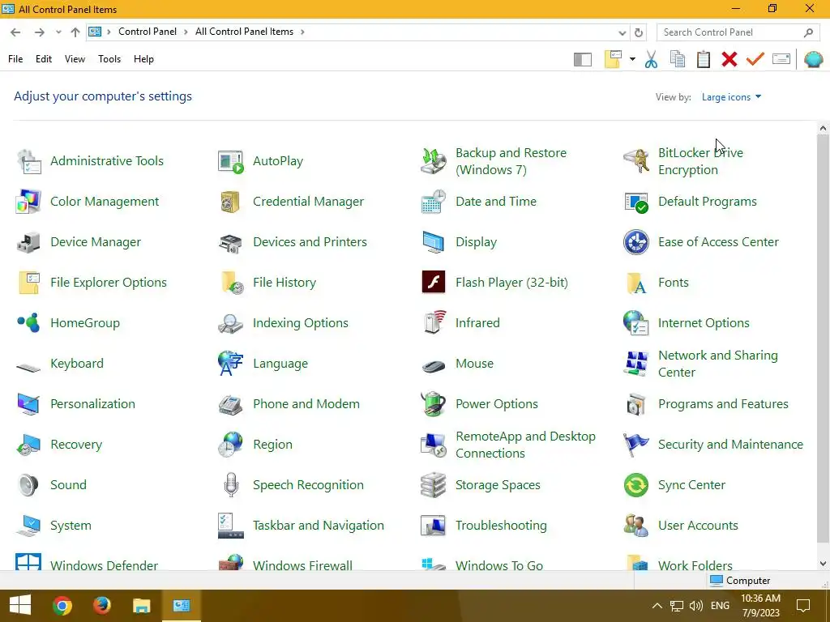Open the Taskbar and Navigation link
The height and width of the screenshot is (622, 830).
click(x=318, y=526)
